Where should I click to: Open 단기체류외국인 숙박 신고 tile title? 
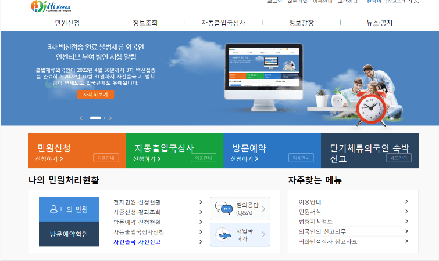pyautogui.click(x=370, y=153)
